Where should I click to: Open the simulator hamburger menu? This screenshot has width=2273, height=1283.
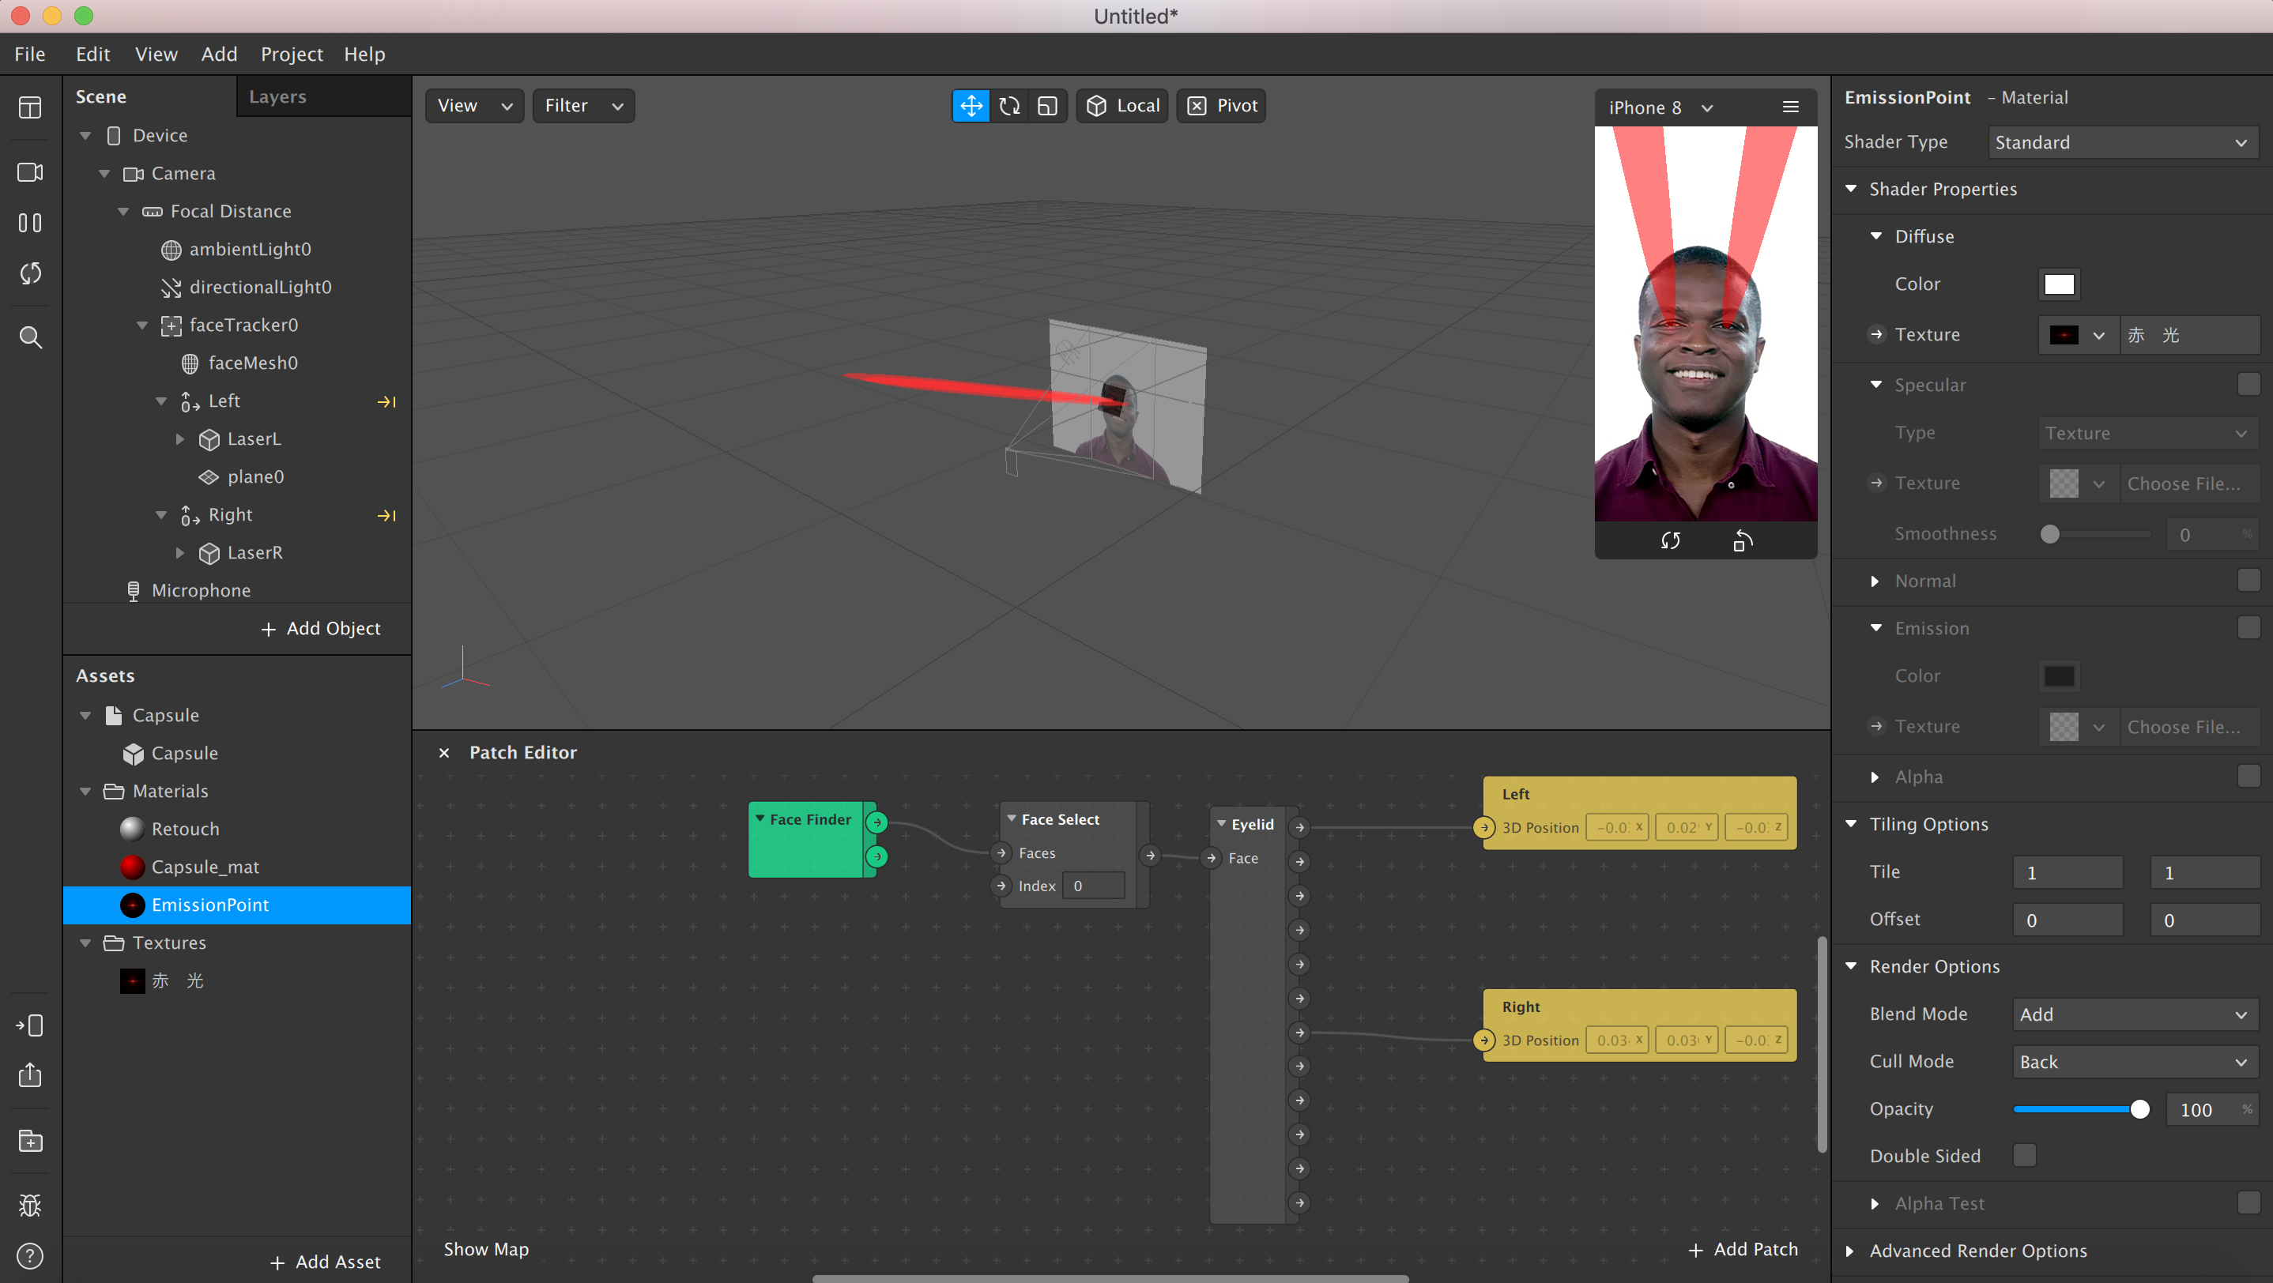(x=1790, y=107)
